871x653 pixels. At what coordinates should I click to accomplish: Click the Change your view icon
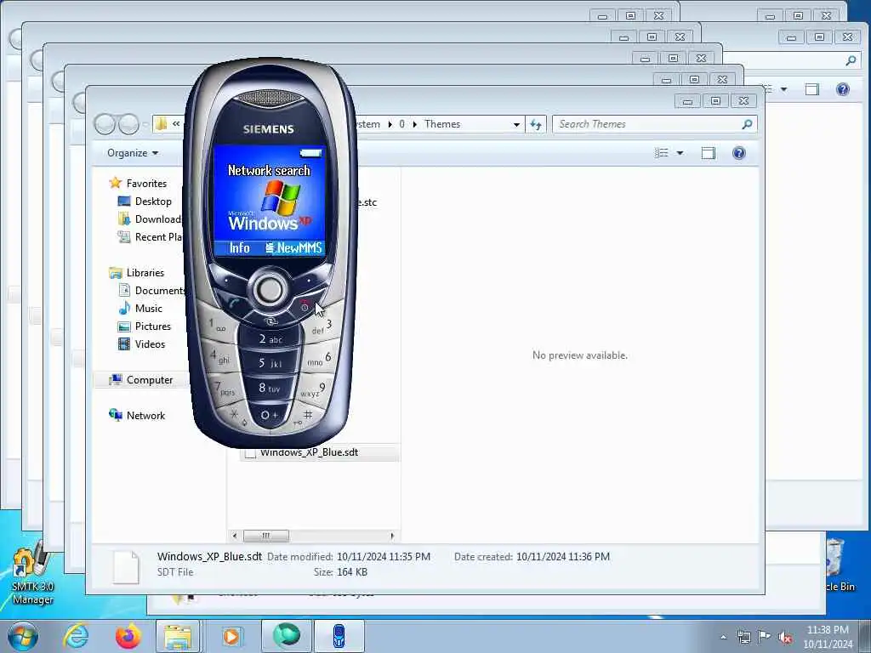(x=661, y=153)
